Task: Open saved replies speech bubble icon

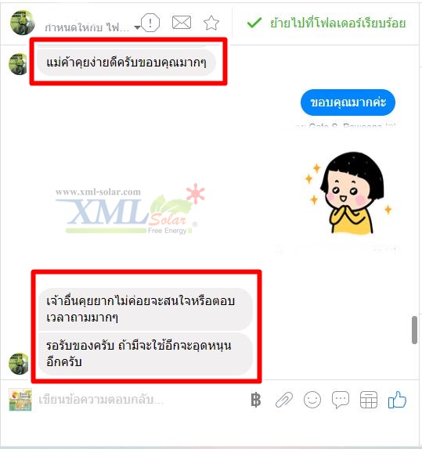Action: [341, 400]
